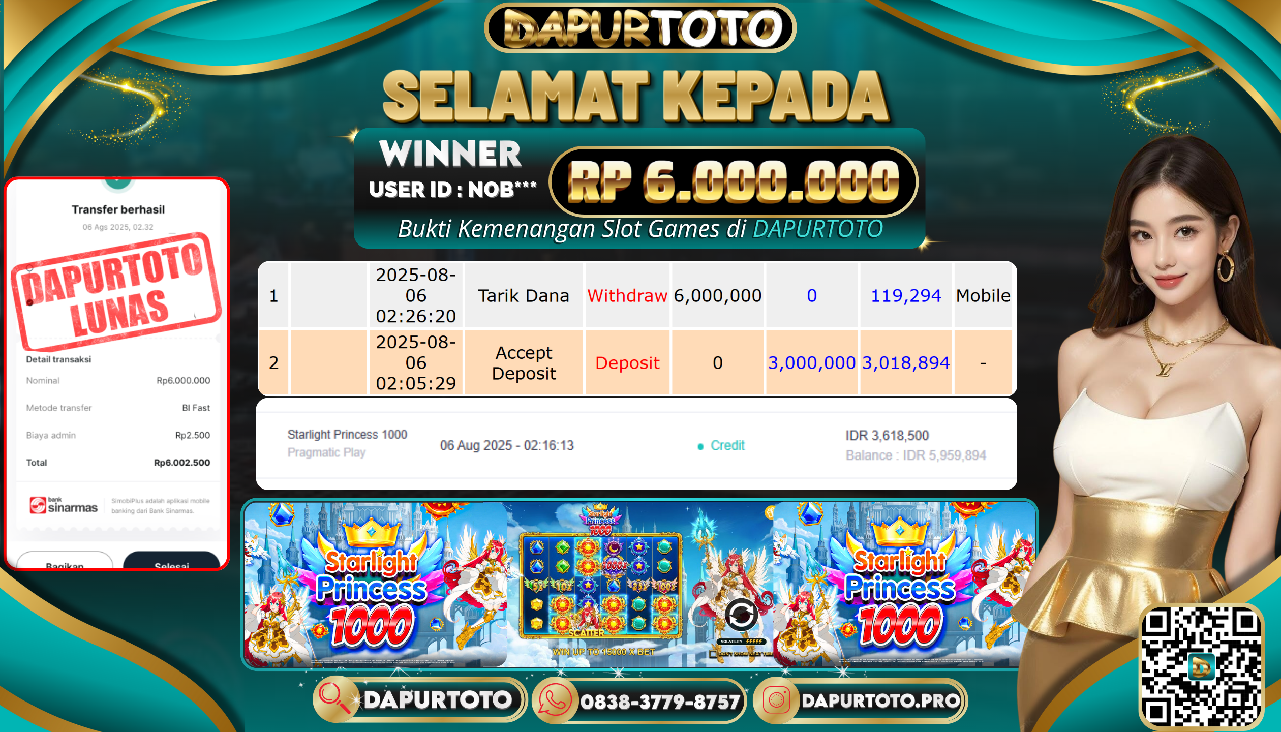1281x732 pixels.
Task: Click the green Credit status dot
Action: point(700,446)
